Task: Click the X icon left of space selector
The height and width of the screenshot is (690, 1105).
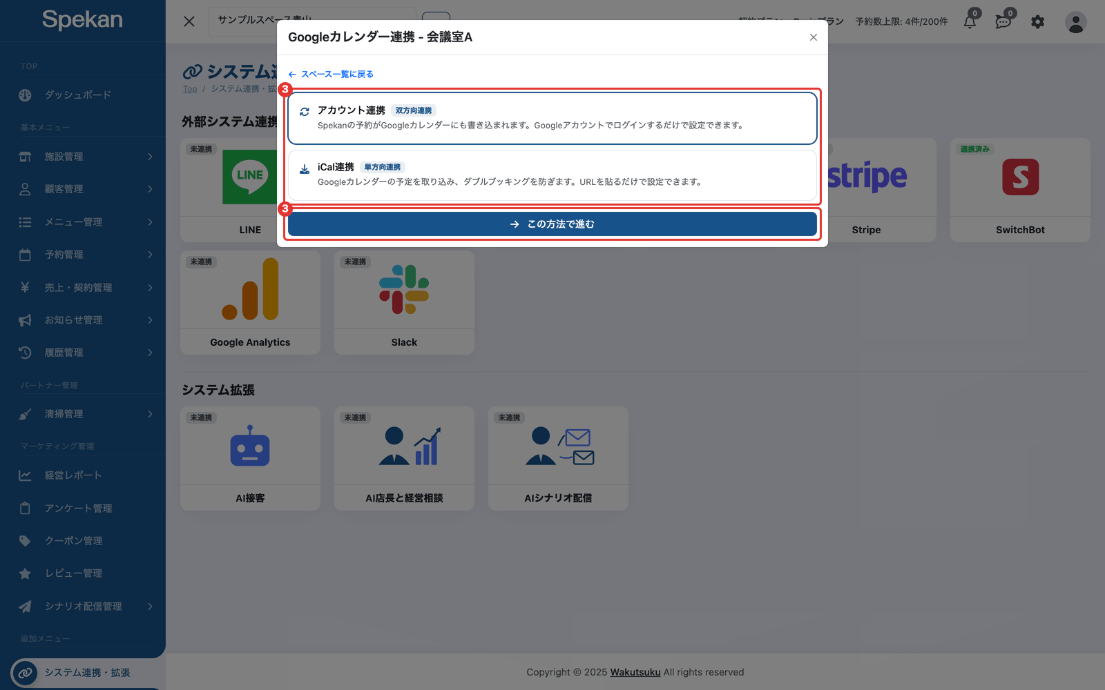Action: (189, 21)
